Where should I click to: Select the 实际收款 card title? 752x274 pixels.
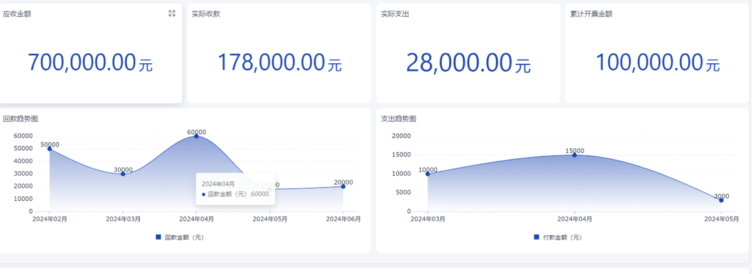pyautogui.click(x=206, y=13)
